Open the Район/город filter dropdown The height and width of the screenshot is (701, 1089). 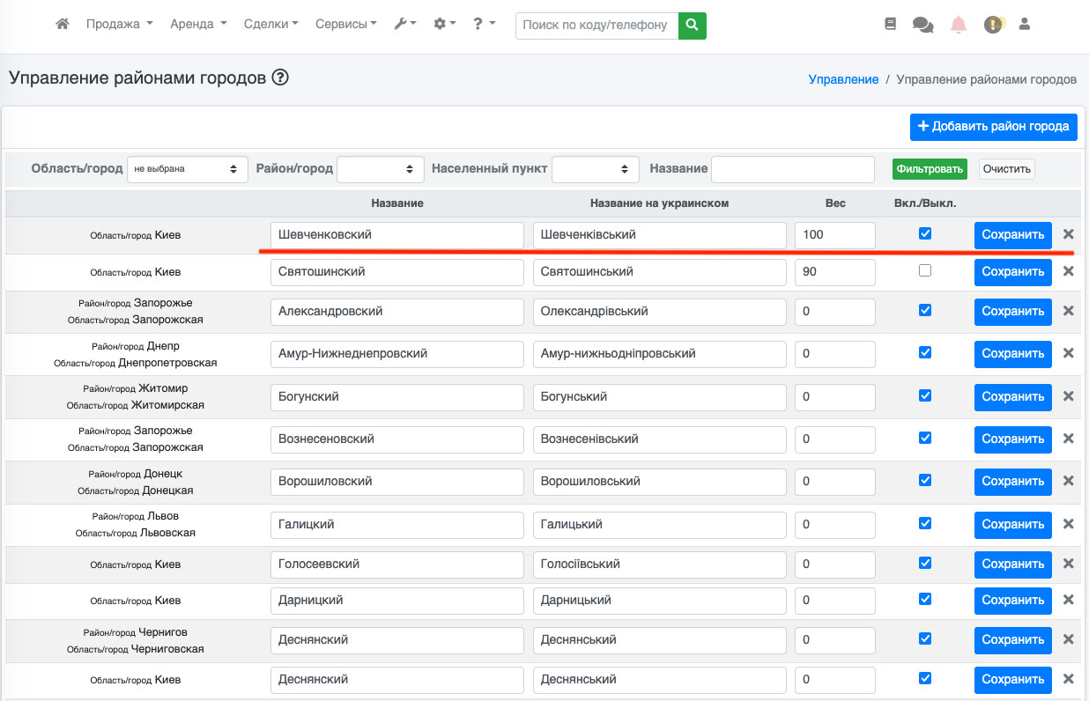(380, 169)
